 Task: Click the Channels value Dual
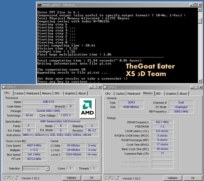(x=181, y=102)
